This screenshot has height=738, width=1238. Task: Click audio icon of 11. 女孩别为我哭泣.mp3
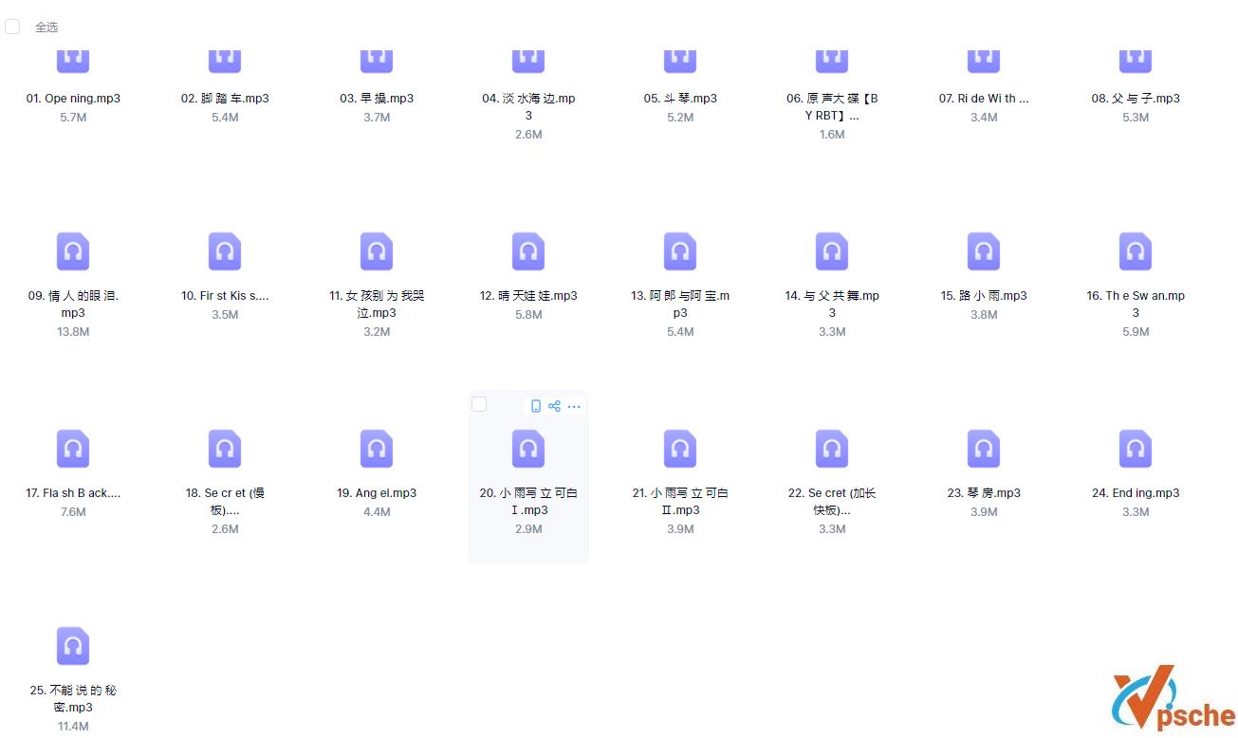pos(377,251)
